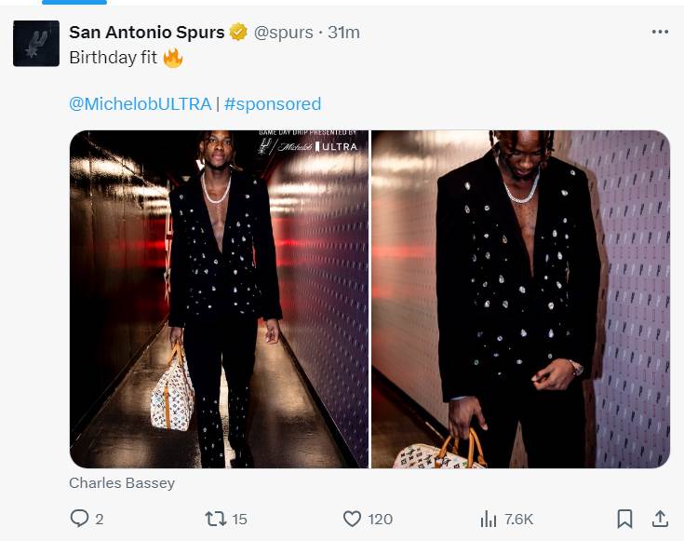Image resolution: width=684 pixels, height=541 pixels.
Task: Click the Charles Bassey image caption
Action: tap(122, 483)
